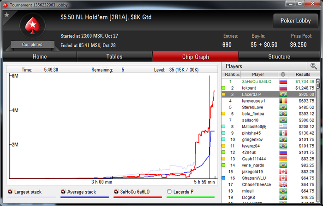Click the PokerStars red spade logo

pos(33,26)
